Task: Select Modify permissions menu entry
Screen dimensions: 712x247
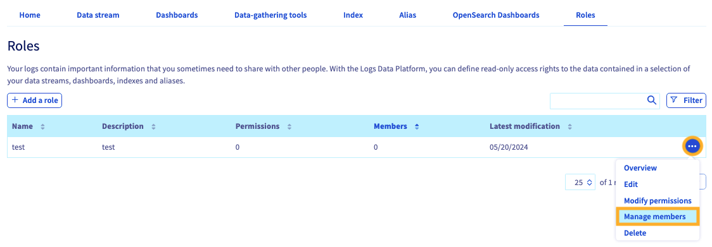Action: [x=657, y=201]
